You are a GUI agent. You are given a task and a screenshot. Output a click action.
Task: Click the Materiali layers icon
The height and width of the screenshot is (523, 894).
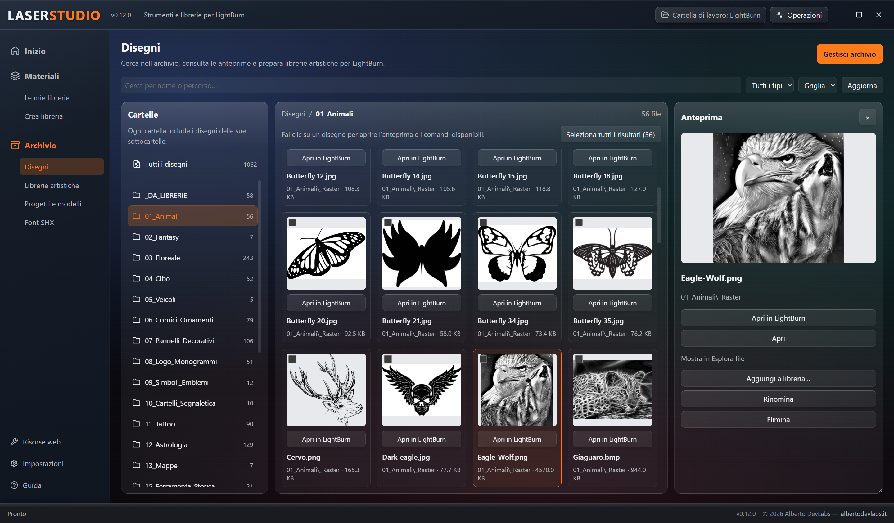pos(15,76)
